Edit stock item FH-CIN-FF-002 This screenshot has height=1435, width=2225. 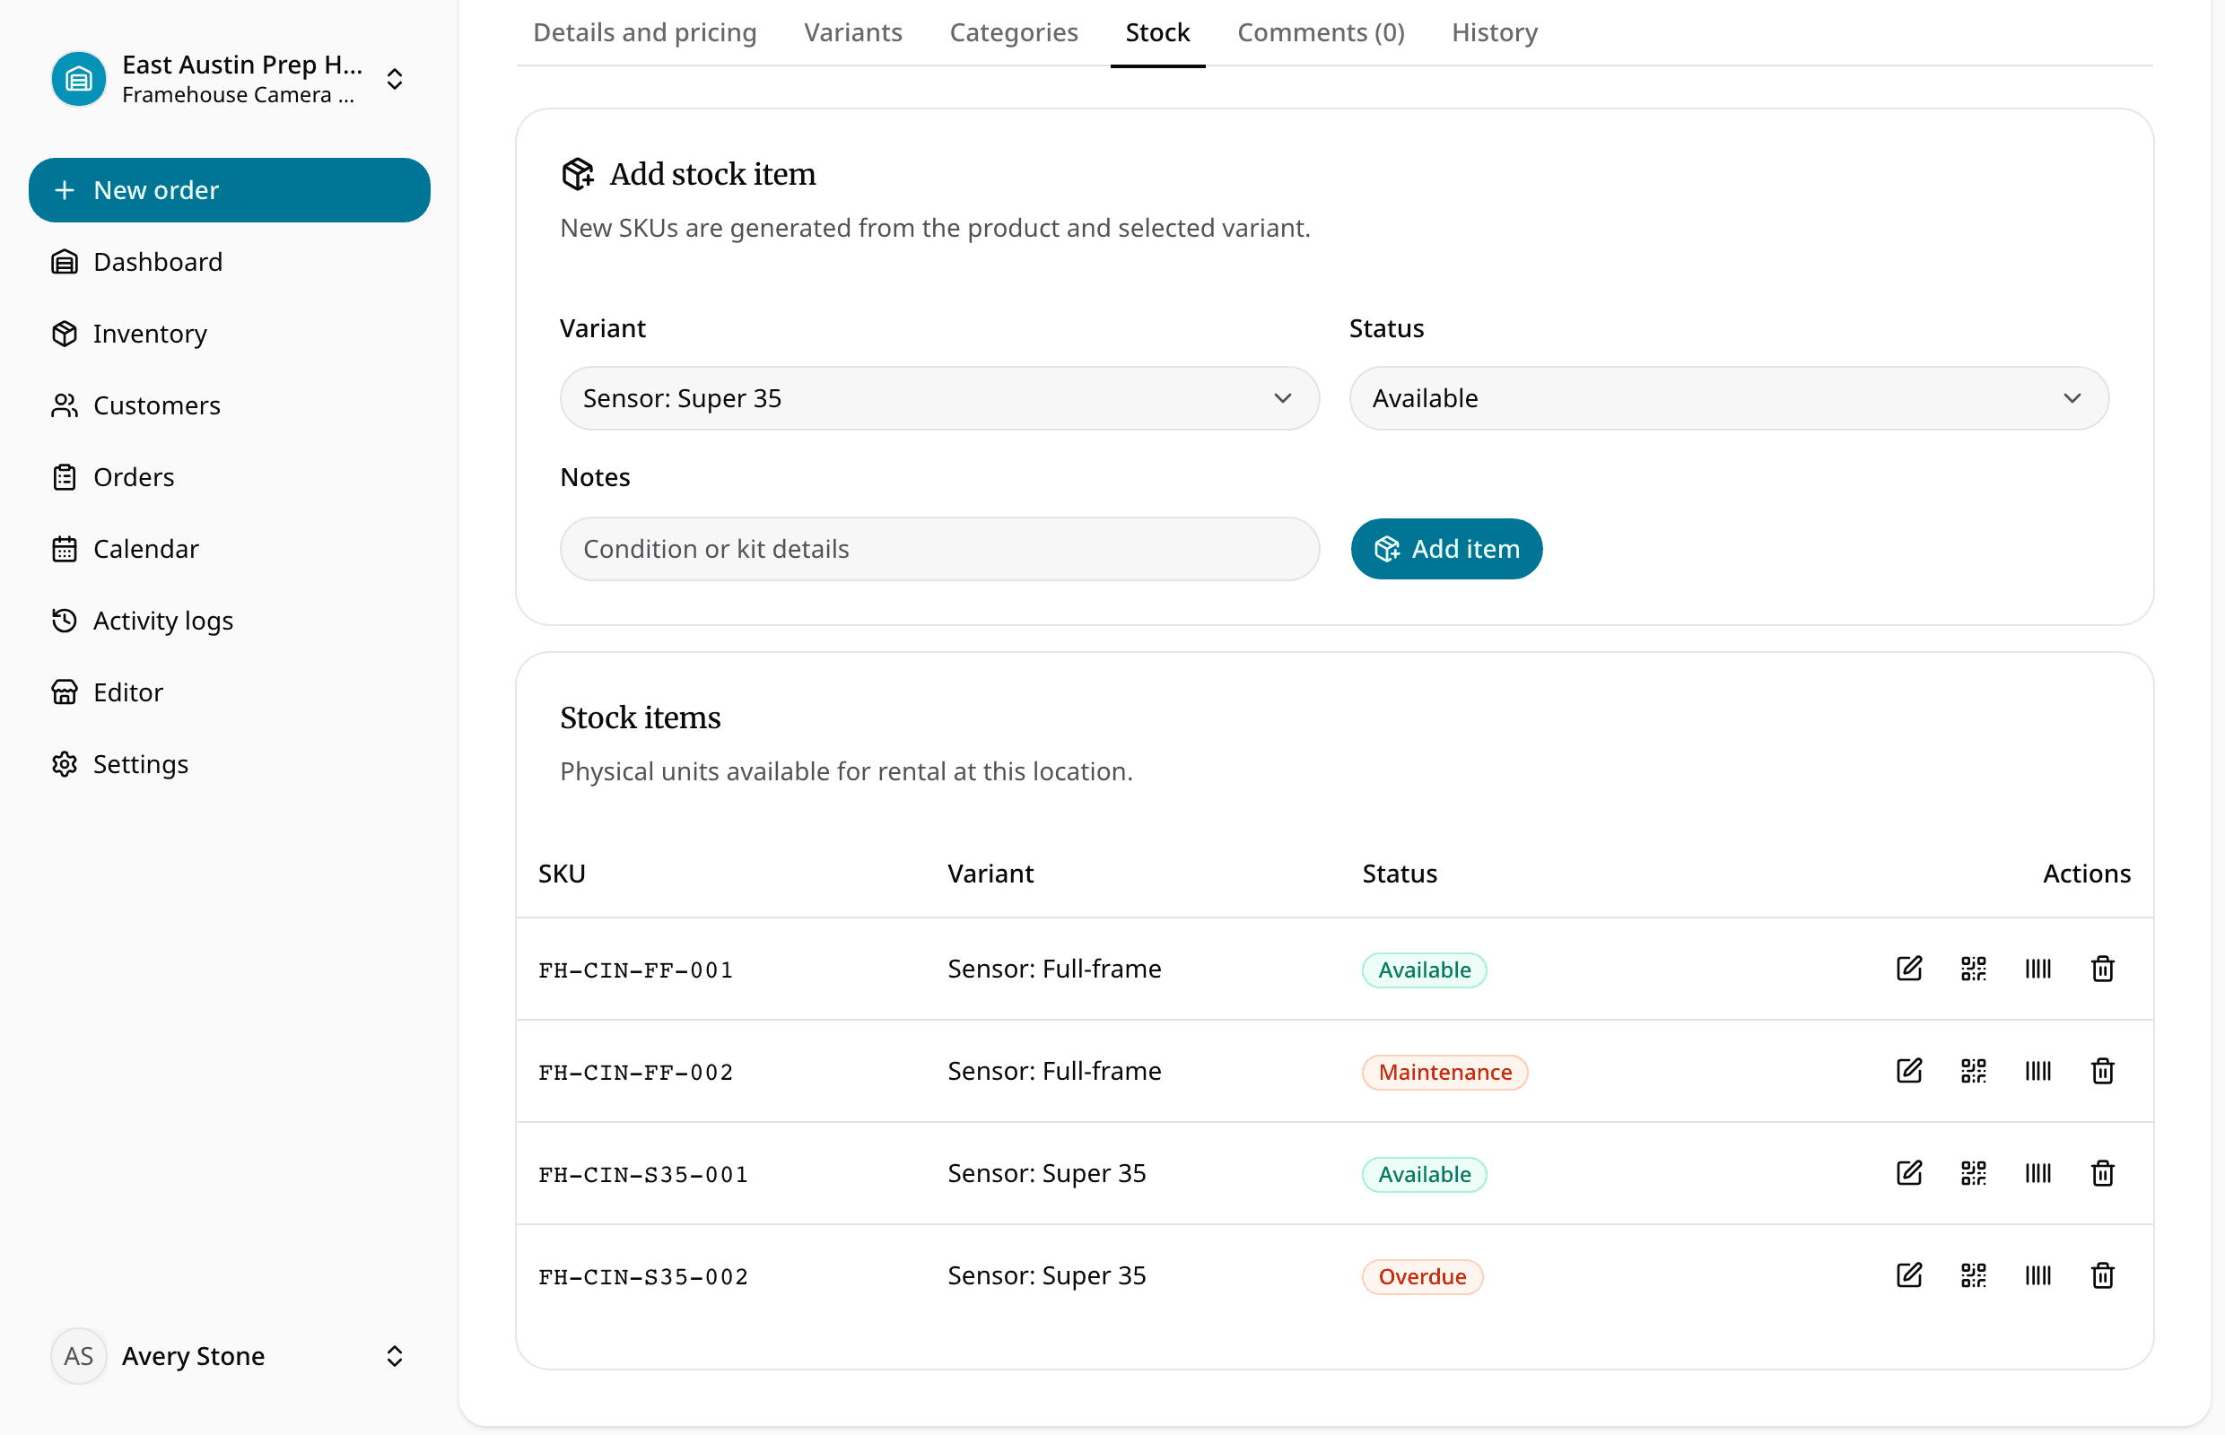(1909, 1071)
